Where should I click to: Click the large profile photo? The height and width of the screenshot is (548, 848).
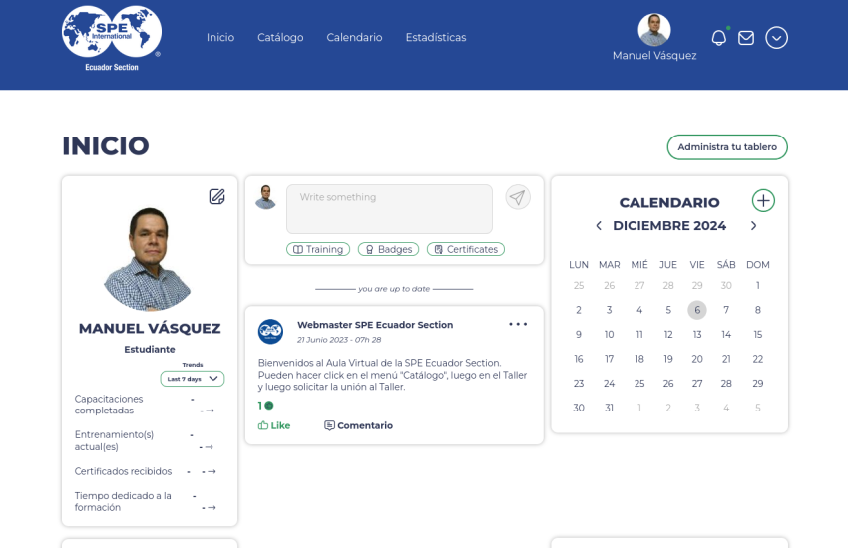[149, 259]
